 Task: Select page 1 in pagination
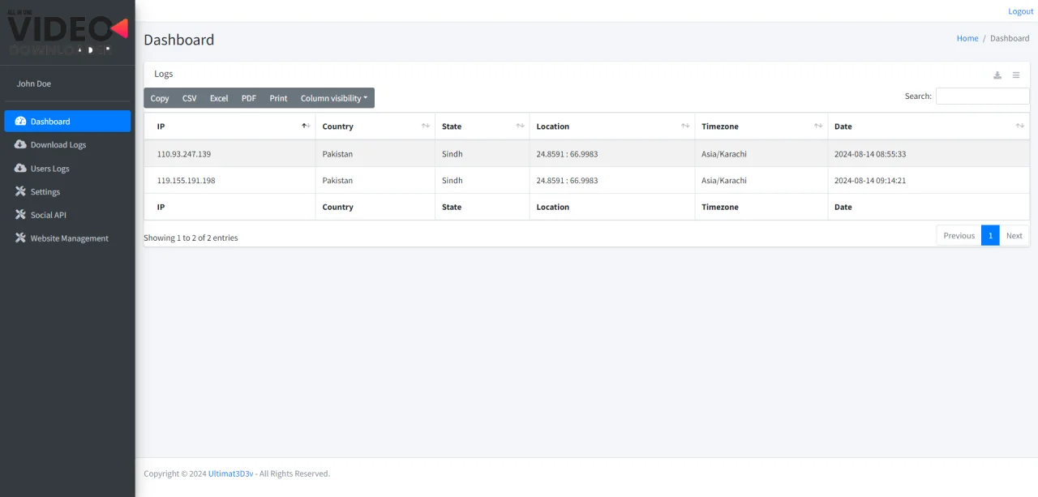[990, 235]
